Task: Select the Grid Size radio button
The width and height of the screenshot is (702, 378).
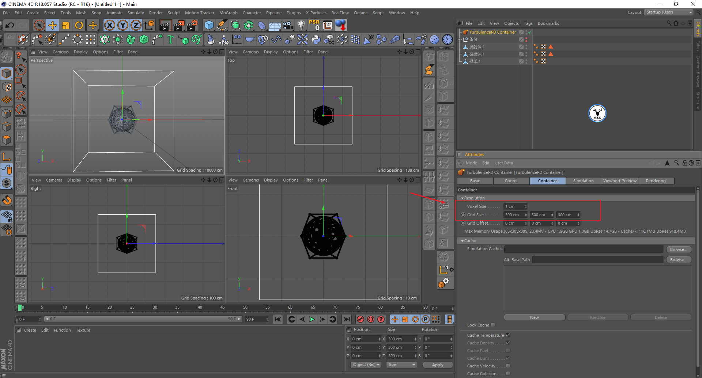Action: coord(463,215)
